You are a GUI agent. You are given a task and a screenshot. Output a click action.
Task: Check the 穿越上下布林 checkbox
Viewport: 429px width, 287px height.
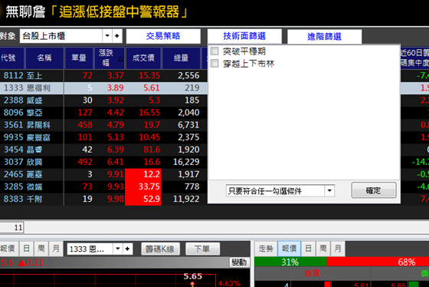pyautogui.click(x=215, y=64)
